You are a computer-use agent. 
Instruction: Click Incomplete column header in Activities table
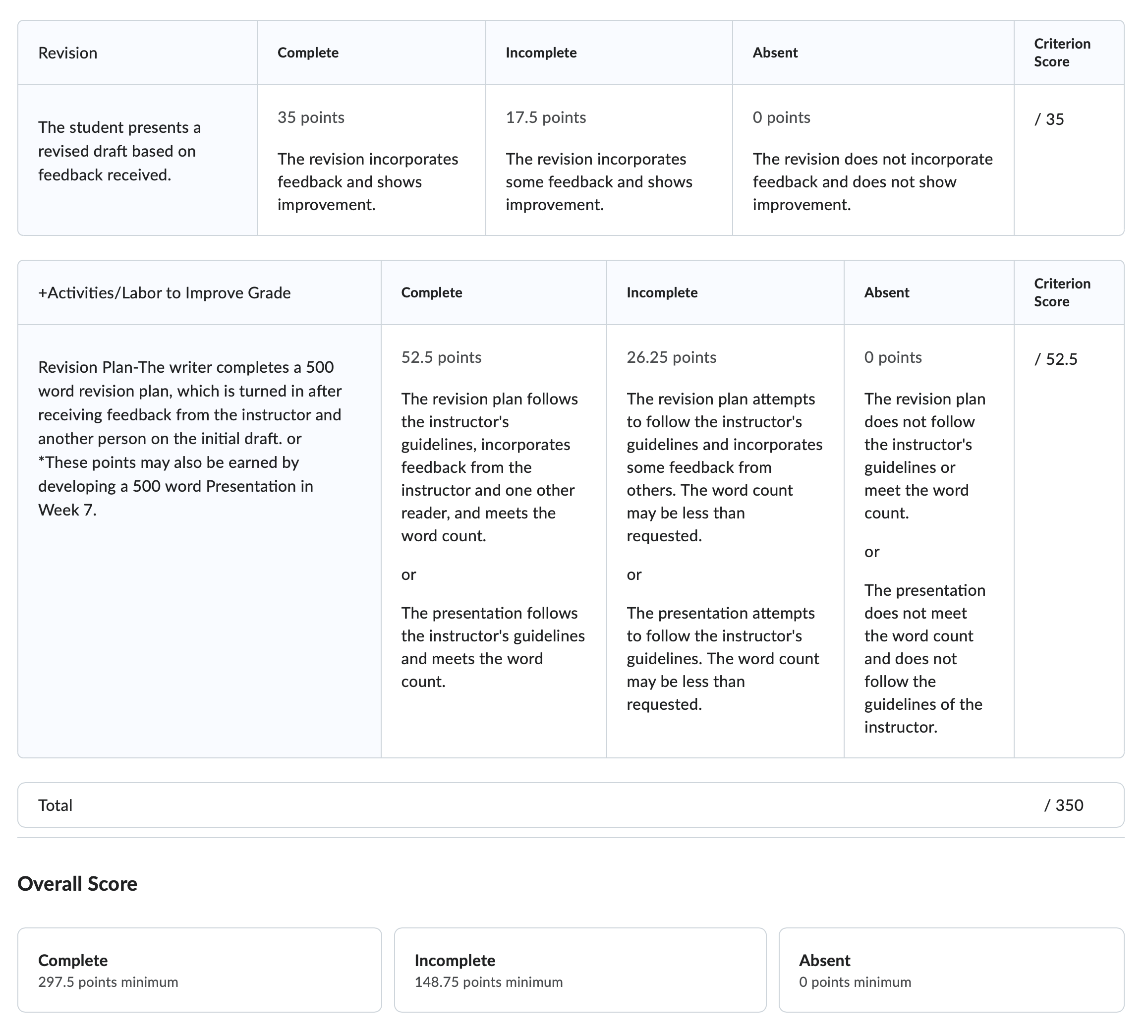click(x=662, y=292)
